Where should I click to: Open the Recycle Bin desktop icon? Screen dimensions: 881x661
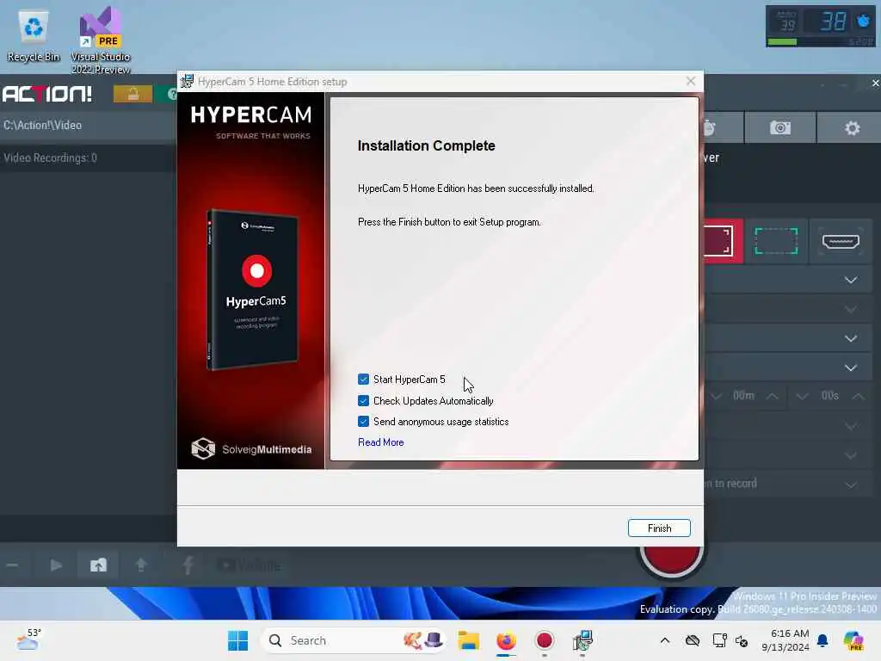(x=34, y=36)
